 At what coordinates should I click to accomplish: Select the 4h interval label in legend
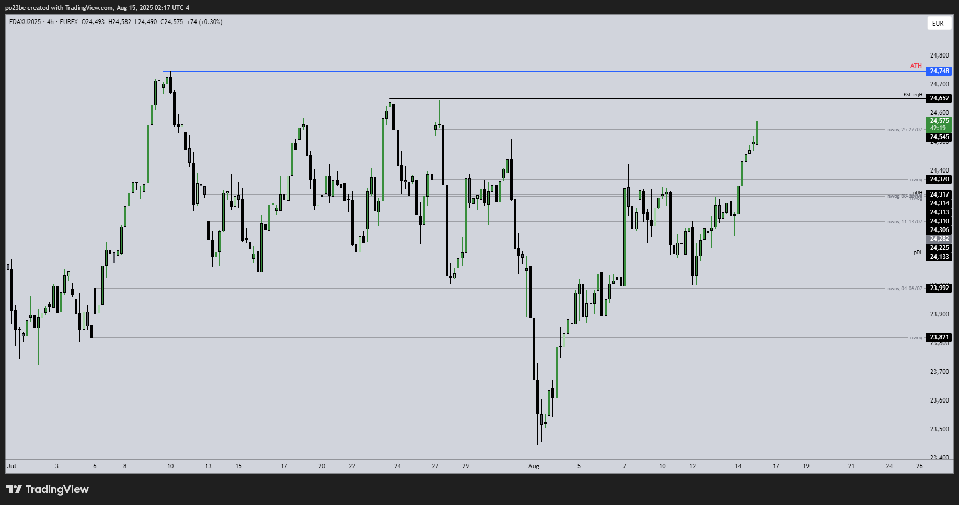50,22
